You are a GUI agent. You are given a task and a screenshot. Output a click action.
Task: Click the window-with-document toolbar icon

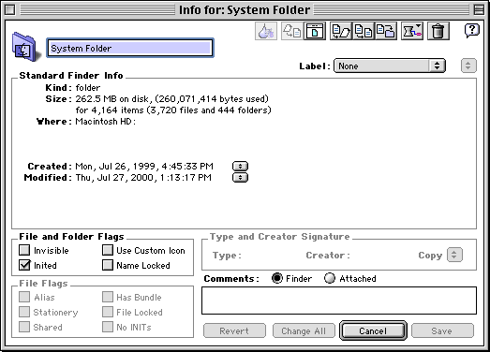click(315, 31)
